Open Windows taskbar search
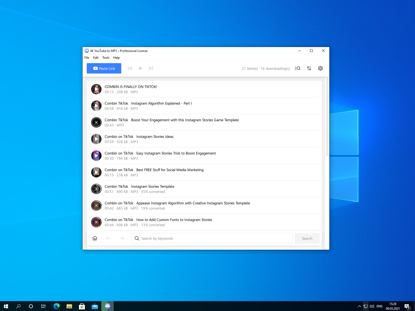Image resolution: width=415 pixels, height=311 pixels. (18, 306)
